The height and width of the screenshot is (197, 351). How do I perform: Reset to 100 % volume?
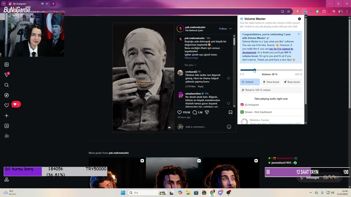[x=271, y=90]
